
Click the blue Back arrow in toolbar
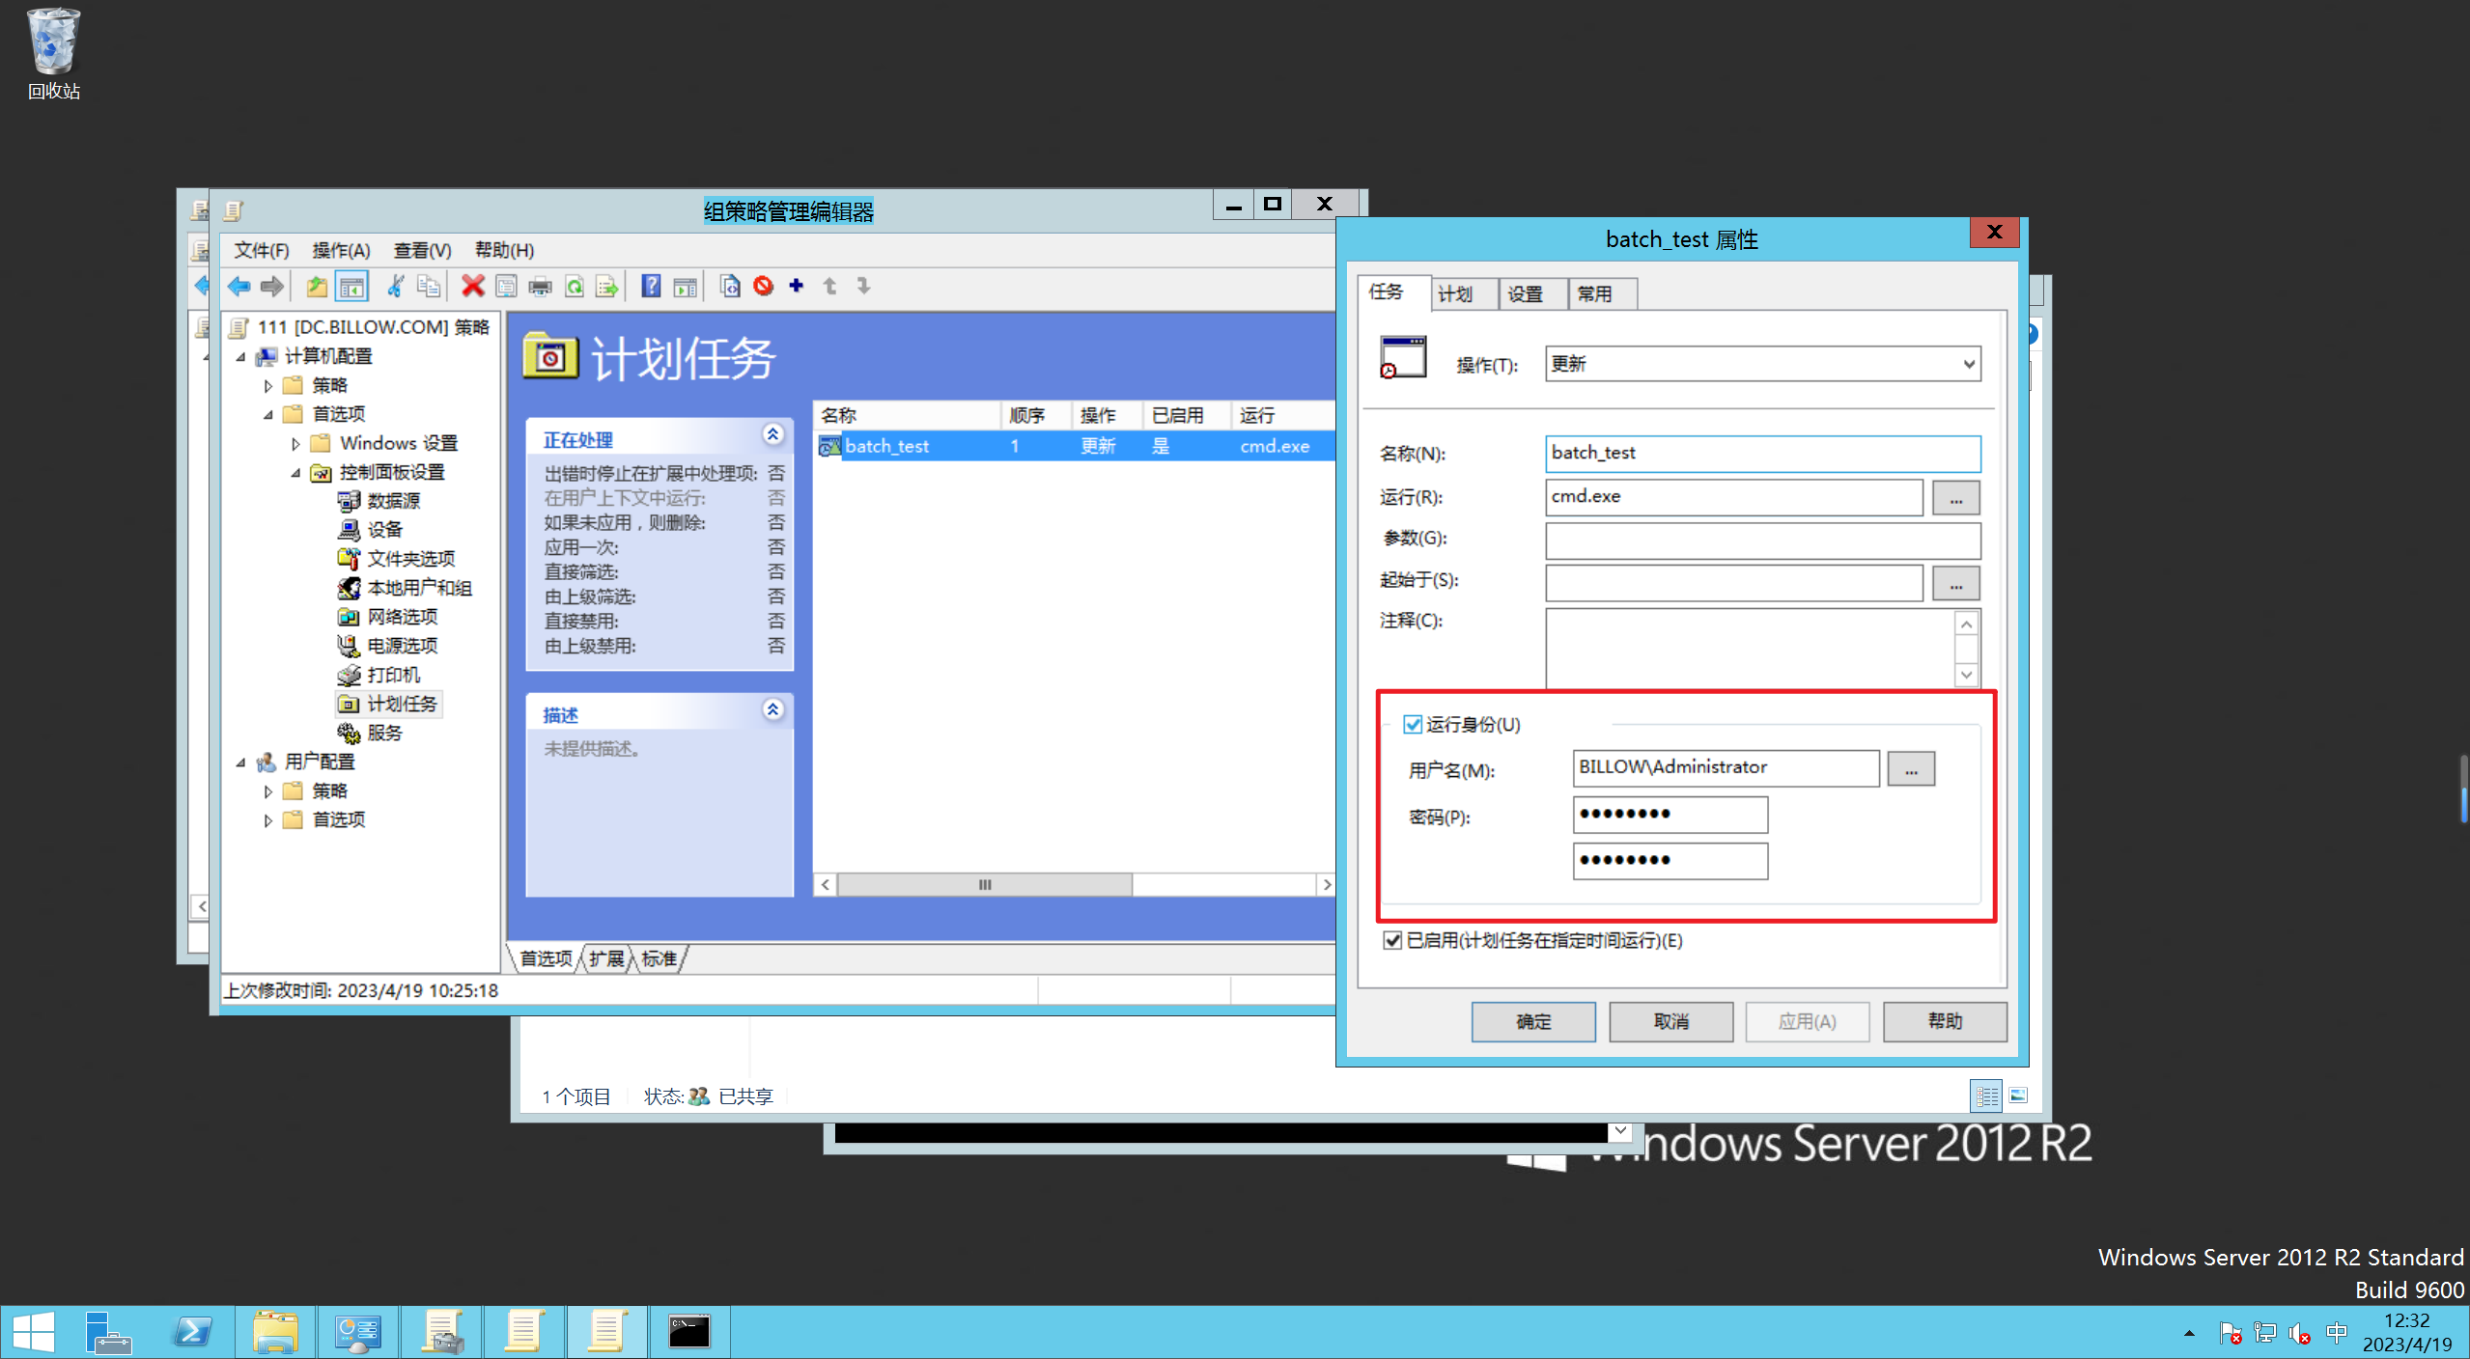tap(239, 287)
